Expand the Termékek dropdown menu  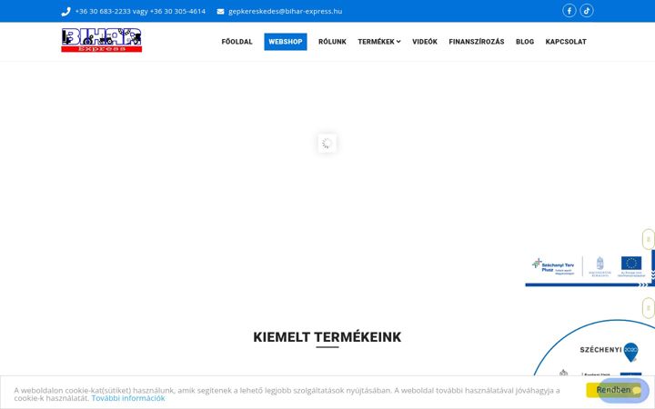tap(378, 42)
